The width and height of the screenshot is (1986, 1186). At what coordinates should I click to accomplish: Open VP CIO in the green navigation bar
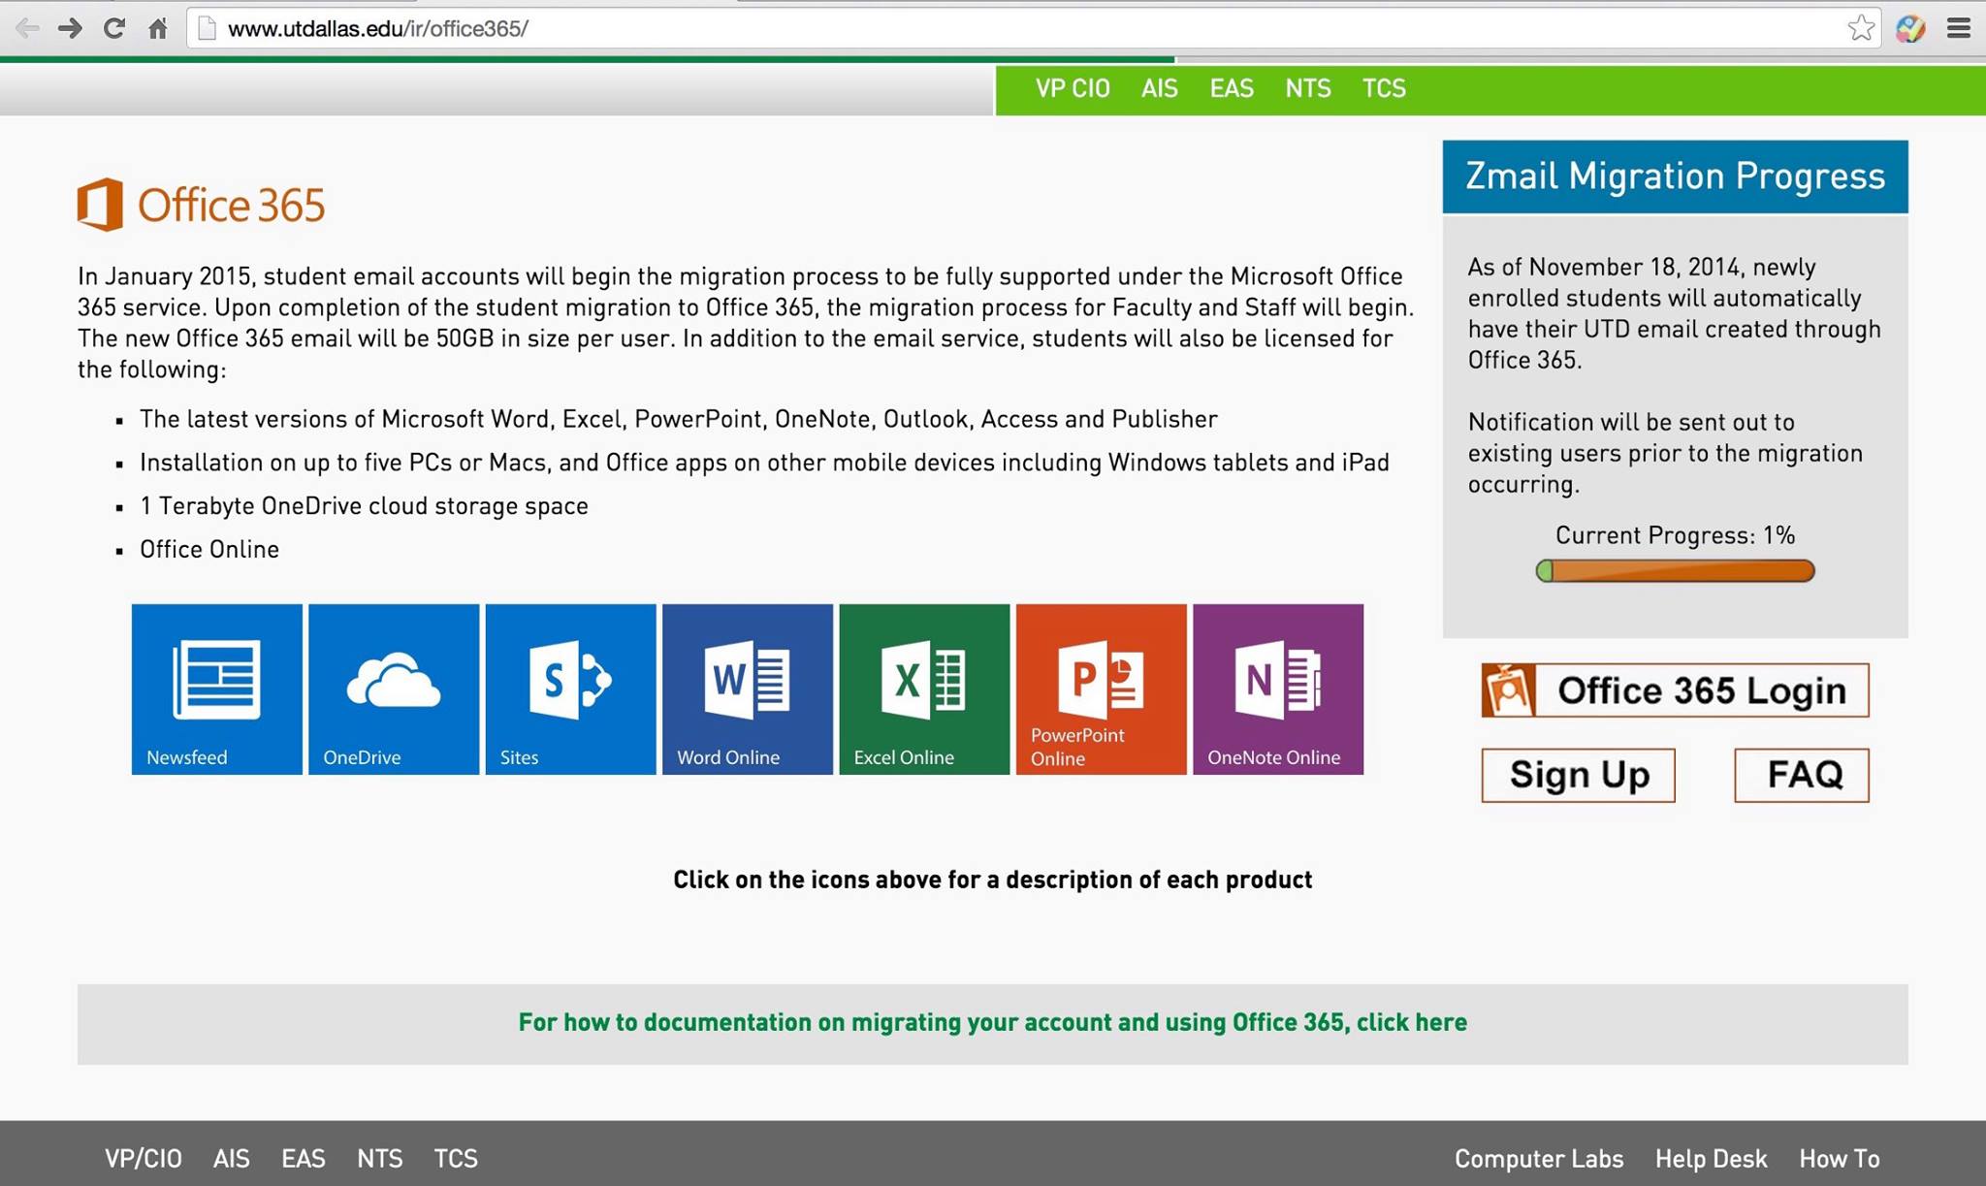pos(1073,88)
